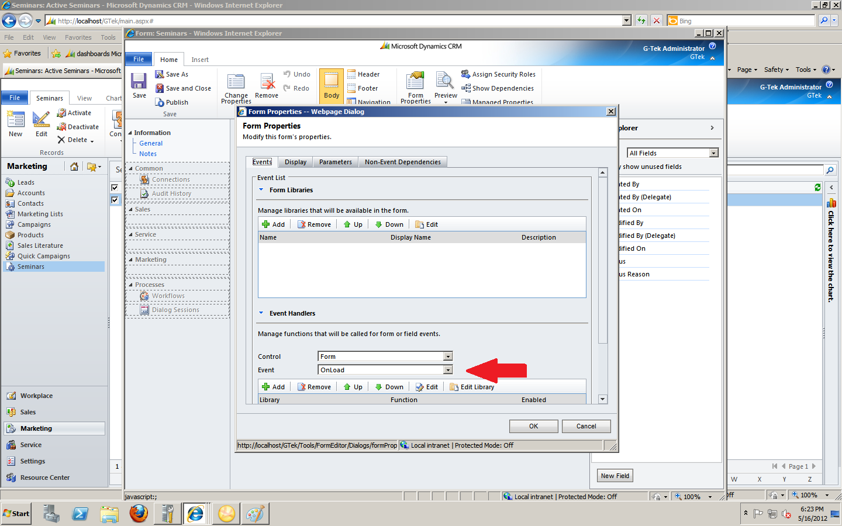Toggle the second row checkbox in Seminars grid
This screenshot has width=842, height=526.
point(115,200)
